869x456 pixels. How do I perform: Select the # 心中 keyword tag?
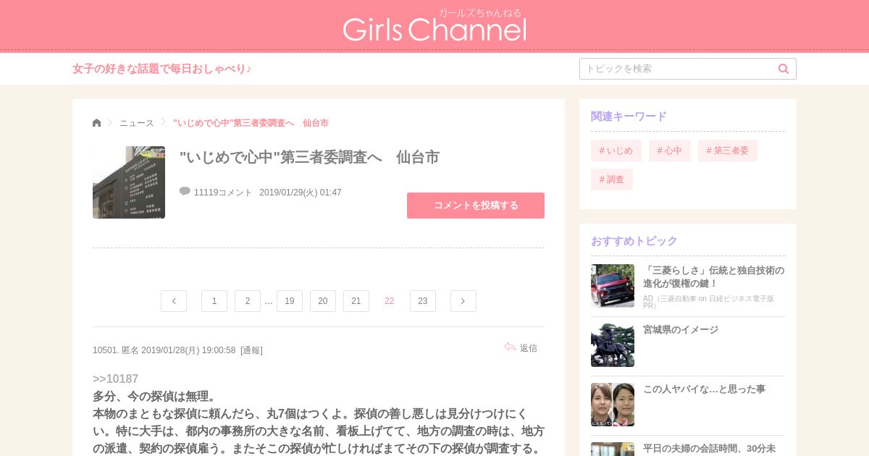tap(670, 151)
